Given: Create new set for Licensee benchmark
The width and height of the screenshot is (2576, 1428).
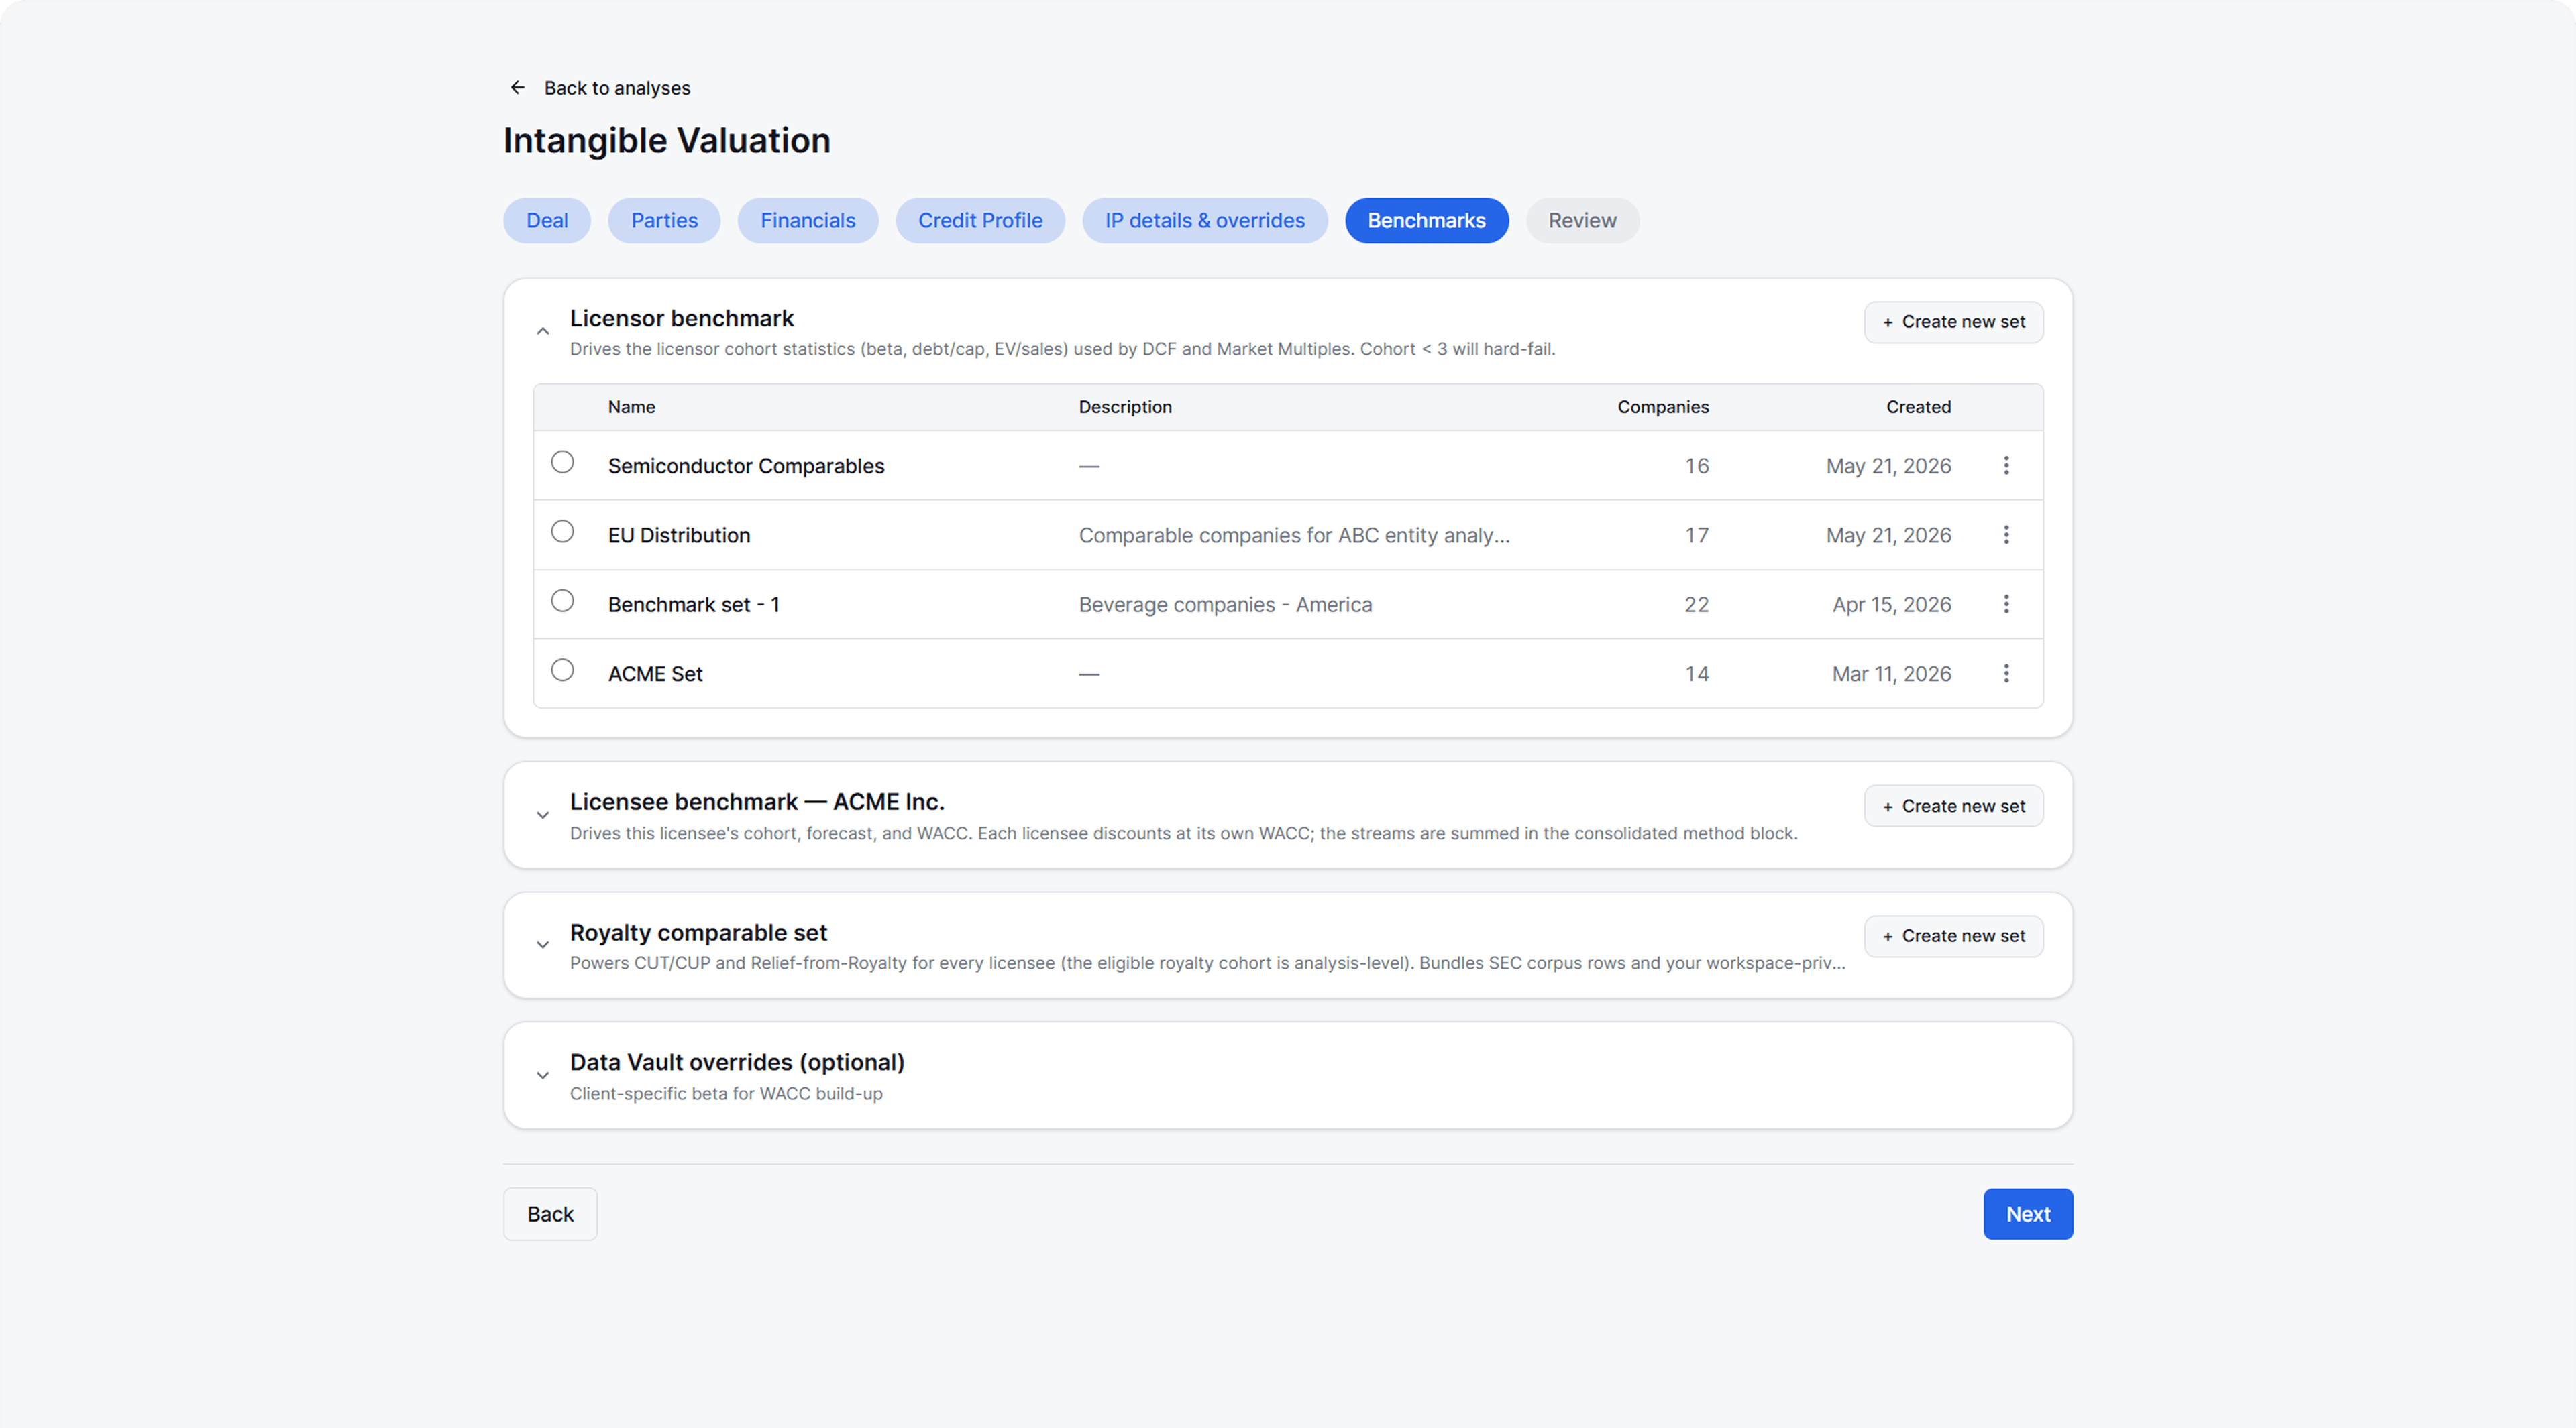Looking at the screenshot, I should 1954,807.
